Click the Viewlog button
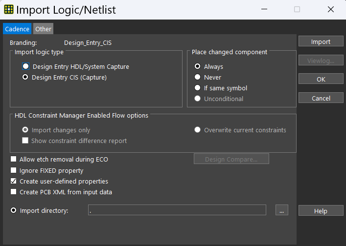The width and height of the screenshot is (346, 246). tap(321, 61)
